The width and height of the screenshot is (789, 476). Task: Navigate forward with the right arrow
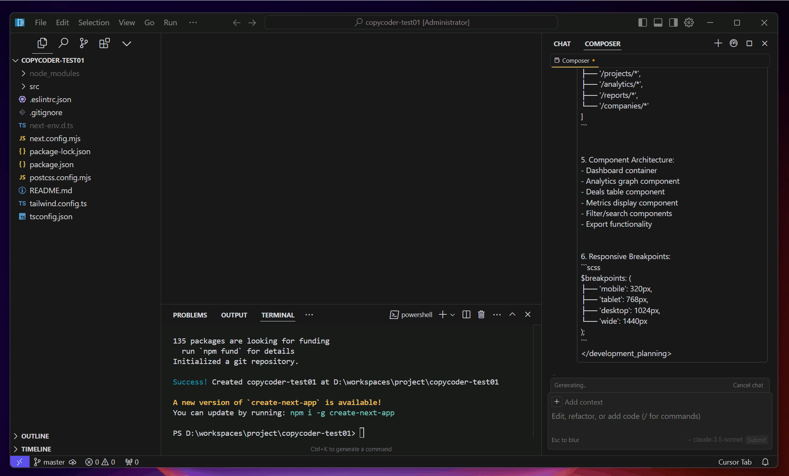252,23
